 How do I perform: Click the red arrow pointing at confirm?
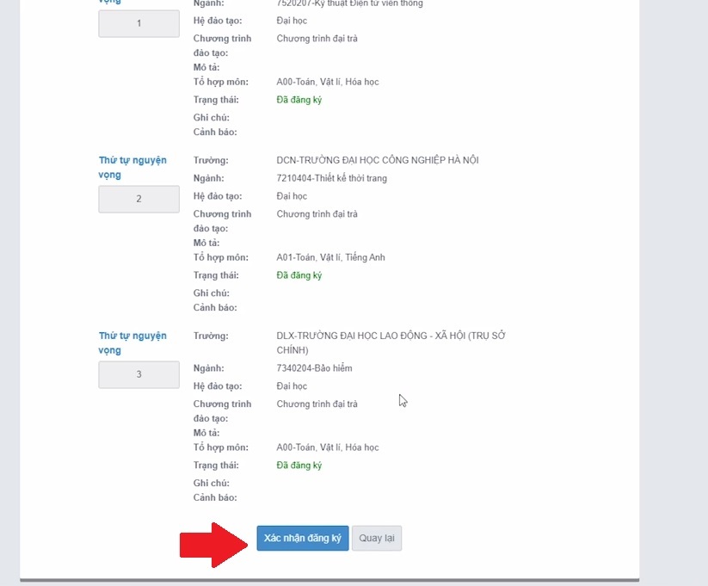pos(212,544)
